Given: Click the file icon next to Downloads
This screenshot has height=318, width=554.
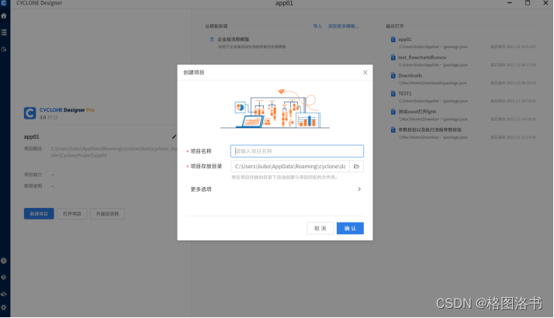Looking at the screenshot, I should [393, 75].
